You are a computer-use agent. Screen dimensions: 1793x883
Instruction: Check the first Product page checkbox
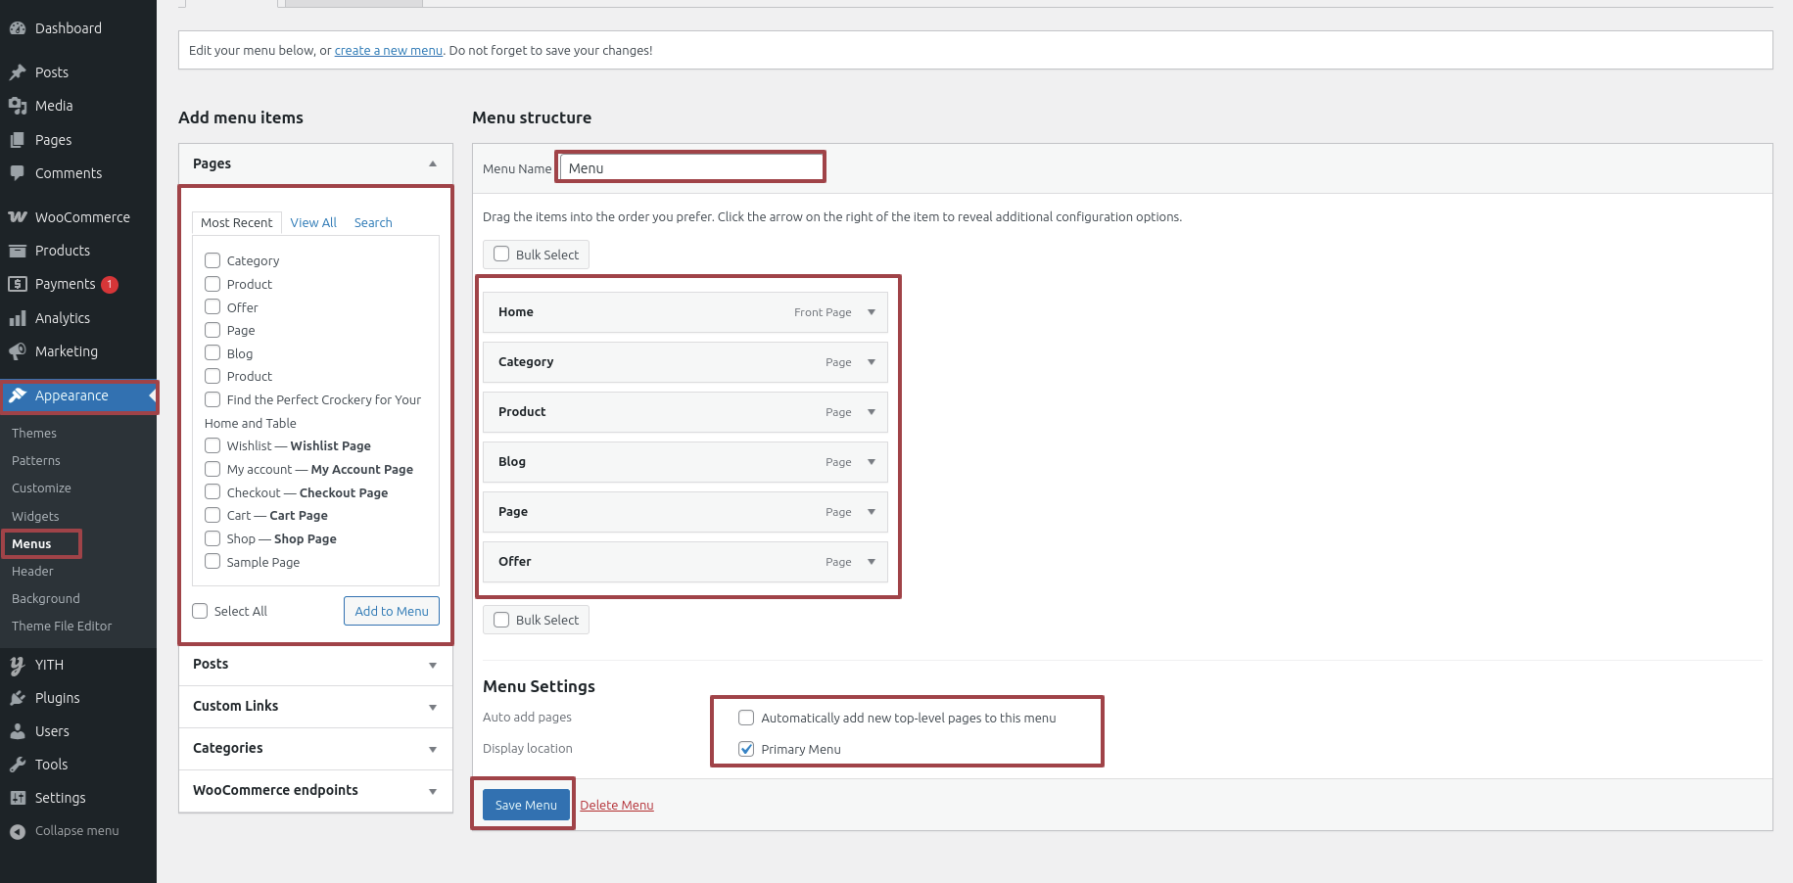coord(212,284)
